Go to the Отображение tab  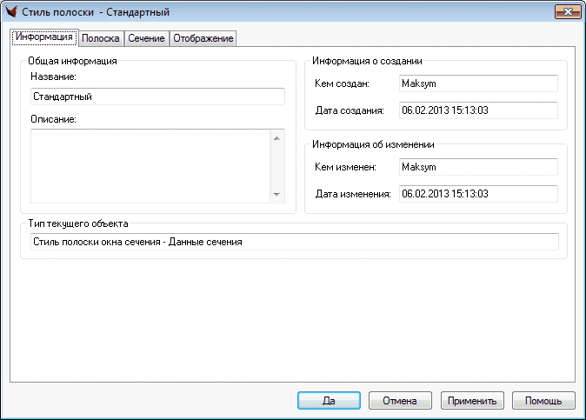click(x=203, y=39)
